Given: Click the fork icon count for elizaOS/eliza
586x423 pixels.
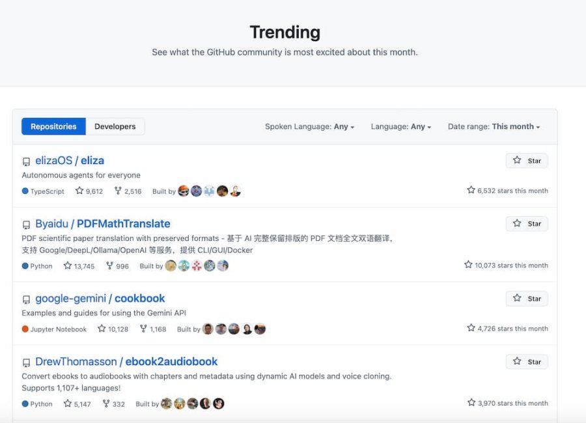Looking at the screenshot, I should [128, 191].
